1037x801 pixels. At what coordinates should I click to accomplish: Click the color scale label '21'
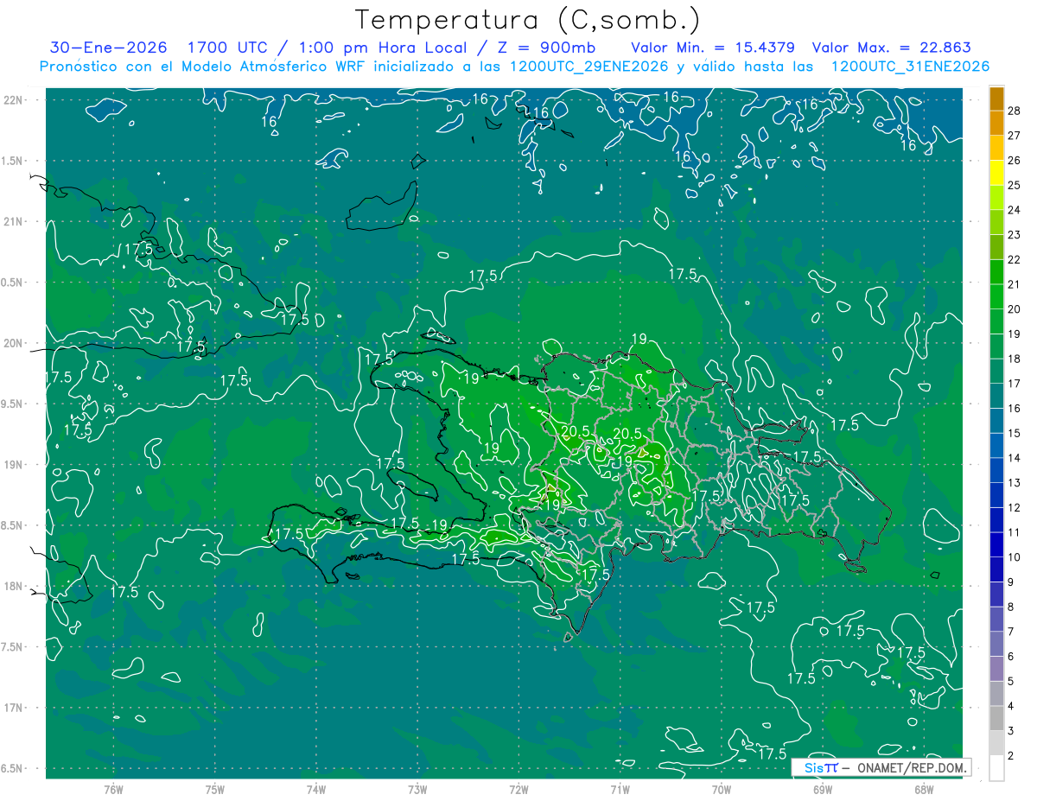1015,284
